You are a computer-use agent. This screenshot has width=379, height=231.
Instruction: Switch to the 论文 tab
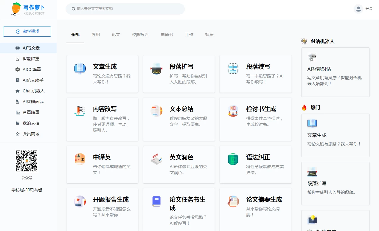[x=116, y=35]
